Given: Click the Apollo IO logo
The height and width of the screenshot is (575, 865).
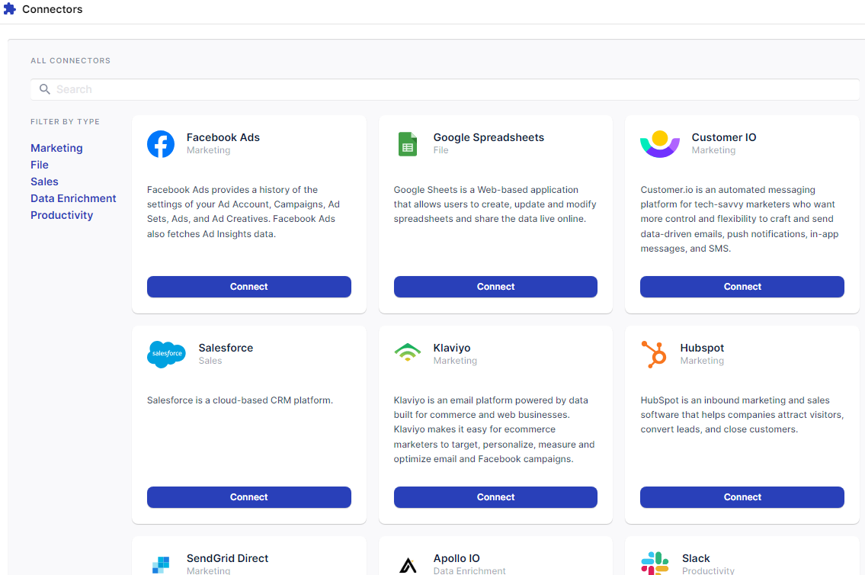Looking at the screenshot, I should tap(408, 565).
